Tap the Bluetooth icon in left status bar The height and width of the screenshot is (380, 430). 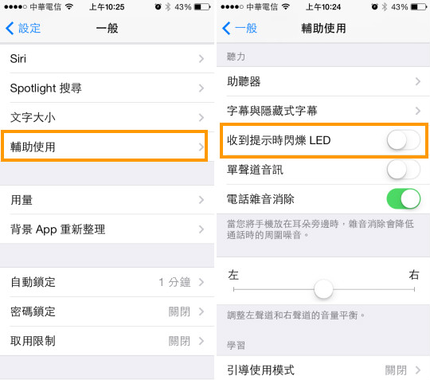[168, 7]
